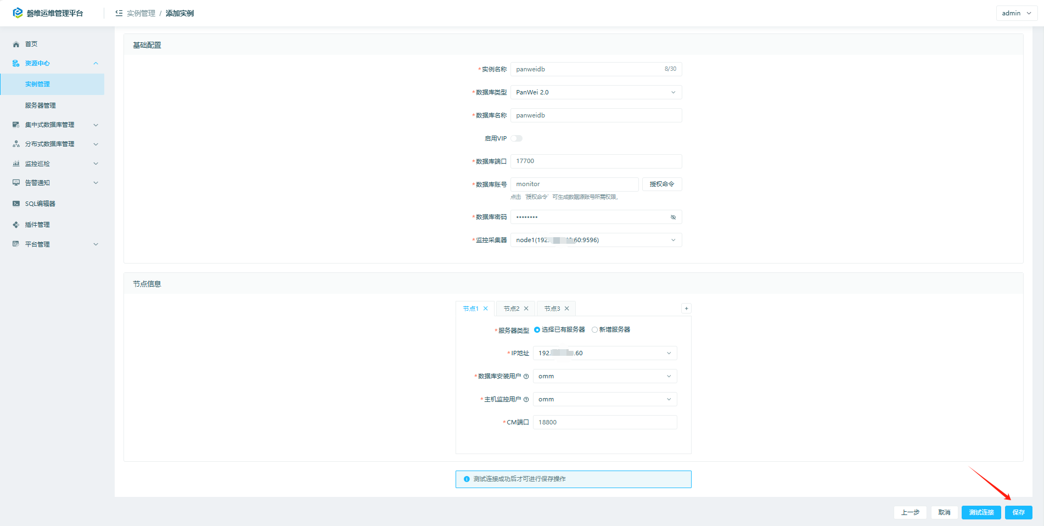Close the 节点3 tab
The image size is (1044, 526).
pos(567,309)
